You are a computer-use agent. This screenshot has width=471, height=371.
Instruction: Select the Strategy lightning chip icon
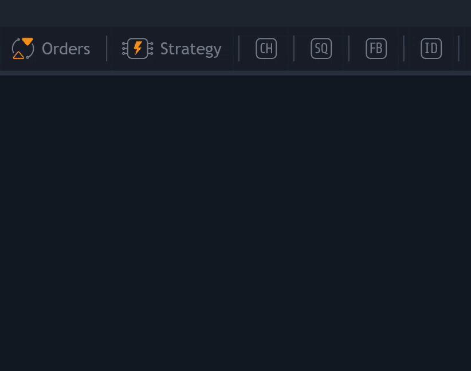[x=138, y=48]
